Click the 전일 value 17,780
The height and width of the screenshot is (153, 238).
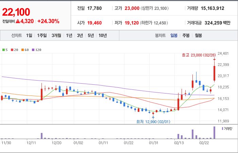click(95, 8)
